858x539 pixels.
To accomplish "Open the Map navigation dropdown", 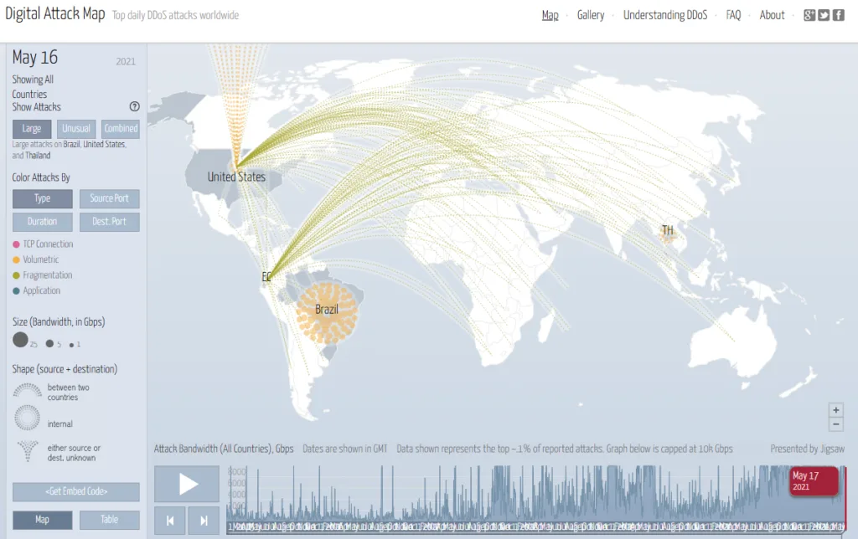I will pos(550,15).
